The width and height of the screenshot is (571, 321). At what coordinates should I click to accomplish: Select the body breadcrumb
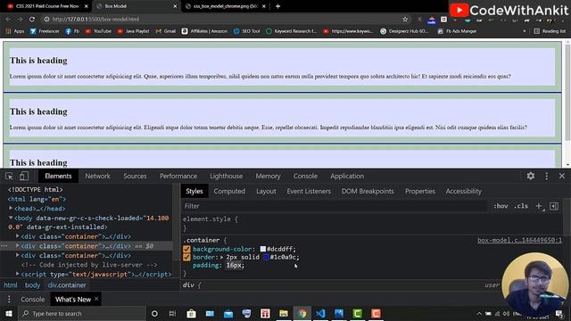(32, 285)
